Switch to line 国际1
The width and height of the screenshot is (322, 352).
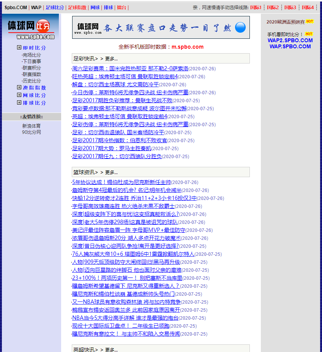click(256, 8)
